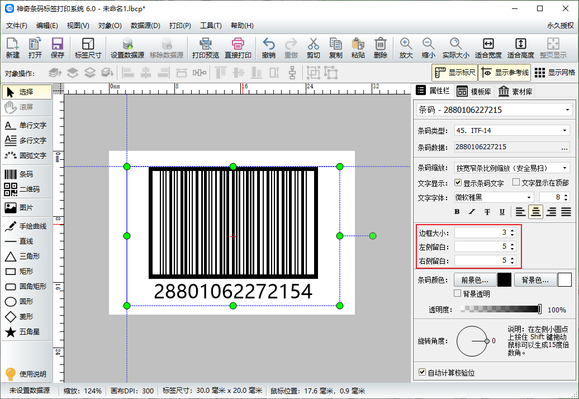Click the black foreground color swatch

[x=505, y=280]
